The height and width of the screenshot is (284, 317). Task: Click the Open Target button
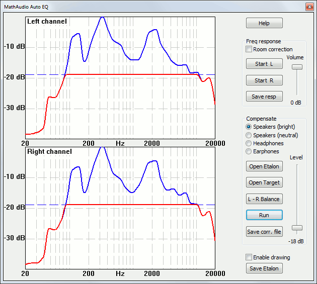264,182
